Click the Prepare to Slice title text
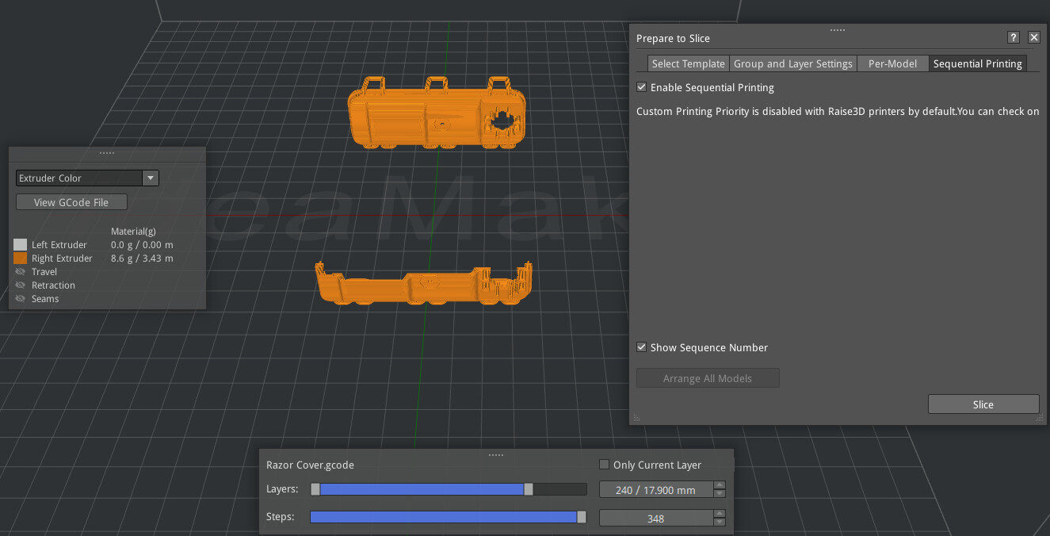 click(673, 38)
